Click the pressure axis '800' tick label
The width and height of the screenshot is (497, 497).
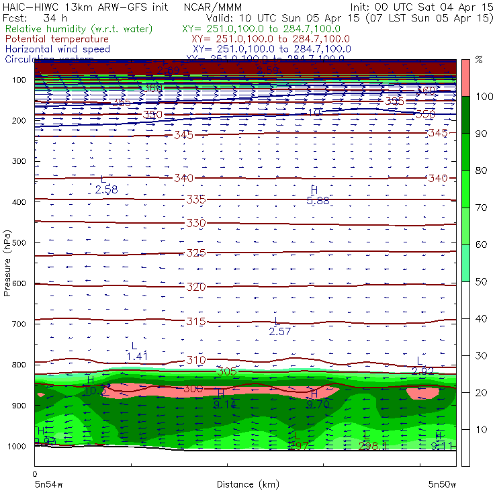19,365
